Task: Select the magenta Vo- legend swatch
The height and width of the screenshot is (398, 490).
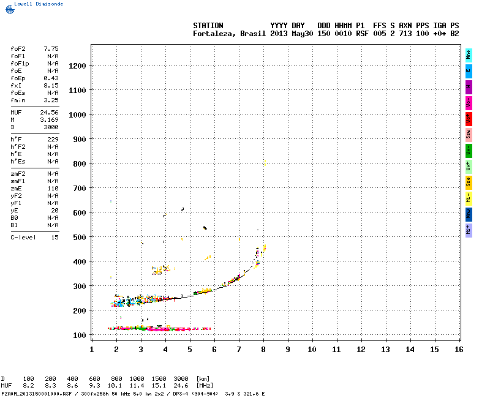Action: point(469,103)
